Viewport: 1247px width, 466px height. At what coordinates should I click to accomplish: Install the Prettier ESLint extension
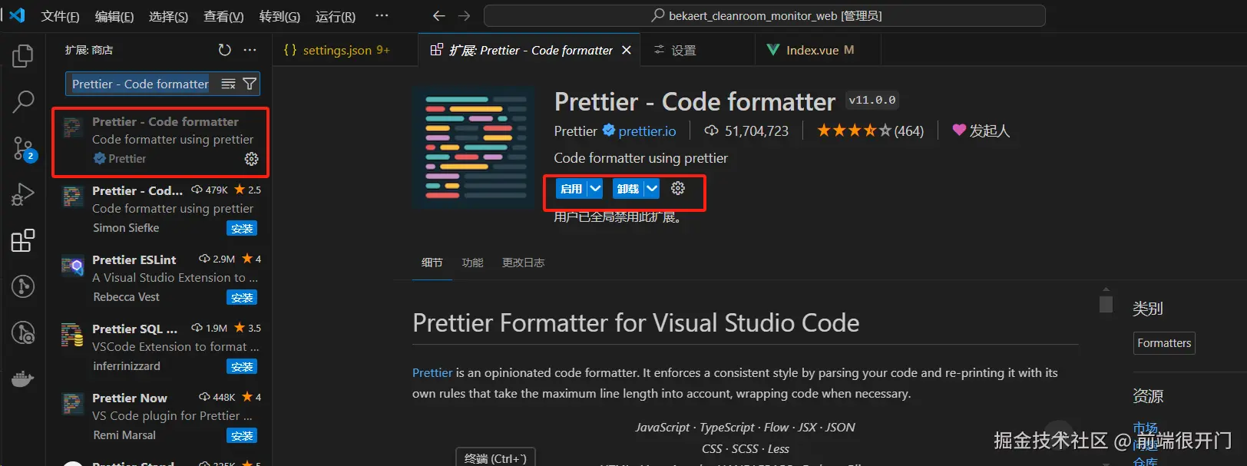pyautogui.click(x=242, y=298)
